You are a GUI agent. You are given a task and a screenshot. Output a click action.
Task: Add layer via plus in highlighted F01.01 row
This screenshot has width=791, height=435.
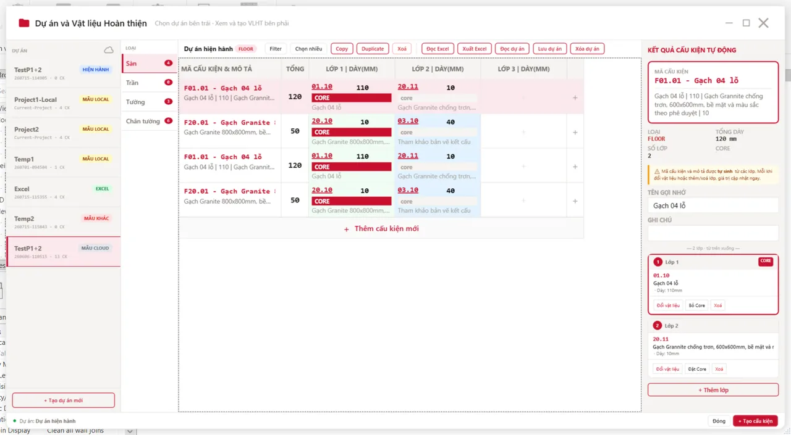(x=575, y=97)
